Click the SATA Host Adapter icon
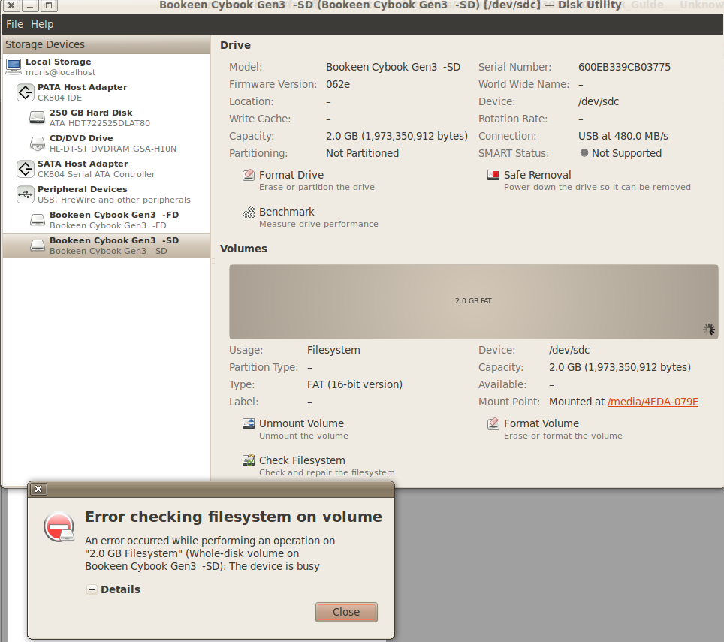 26,168
